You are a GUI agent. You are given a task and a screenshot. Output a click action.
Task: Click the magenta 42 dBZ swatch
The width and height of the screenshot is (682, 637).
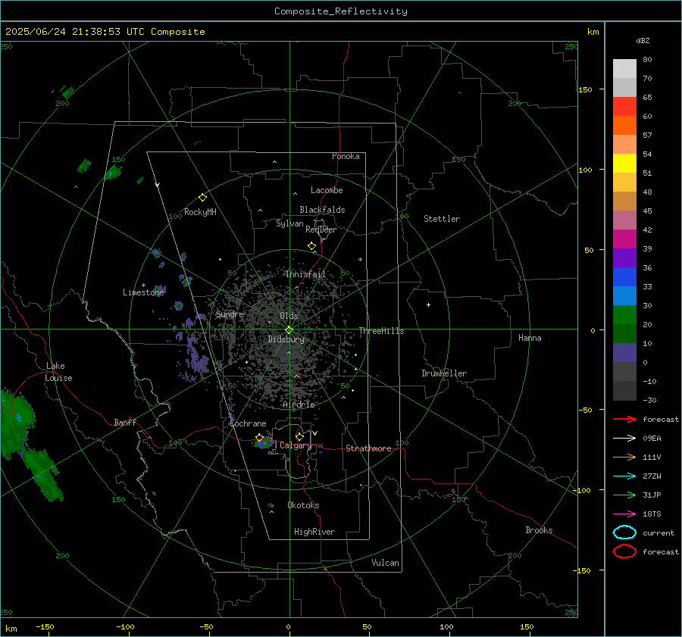[x=624, y=239]
